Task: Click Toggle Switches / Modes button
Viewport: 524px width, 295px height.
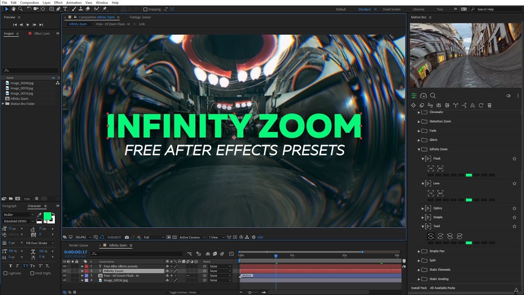Action: pyautogui.click(x=183, y=293)
